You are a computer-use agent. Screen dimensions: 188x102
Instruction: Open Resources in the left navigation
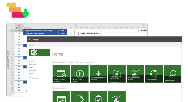click(32, 70)
